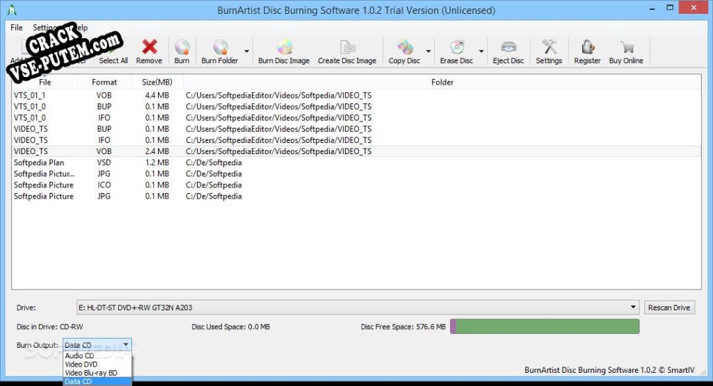Expand the Copy Disc dropdown arrow

428,51
